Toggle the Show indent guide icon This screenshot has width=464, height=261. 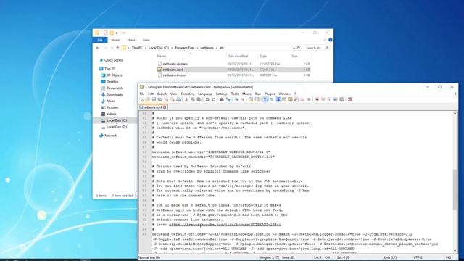(x=278, y=100)
